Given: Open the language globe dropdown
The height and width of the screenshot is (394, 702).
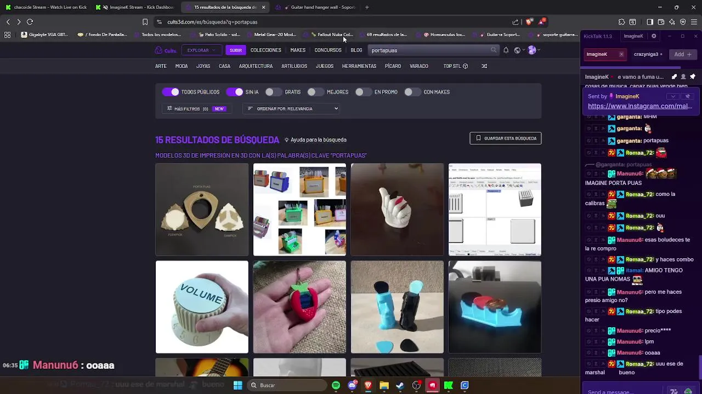Looking at the screenshot, I should [x=519, y=50].
